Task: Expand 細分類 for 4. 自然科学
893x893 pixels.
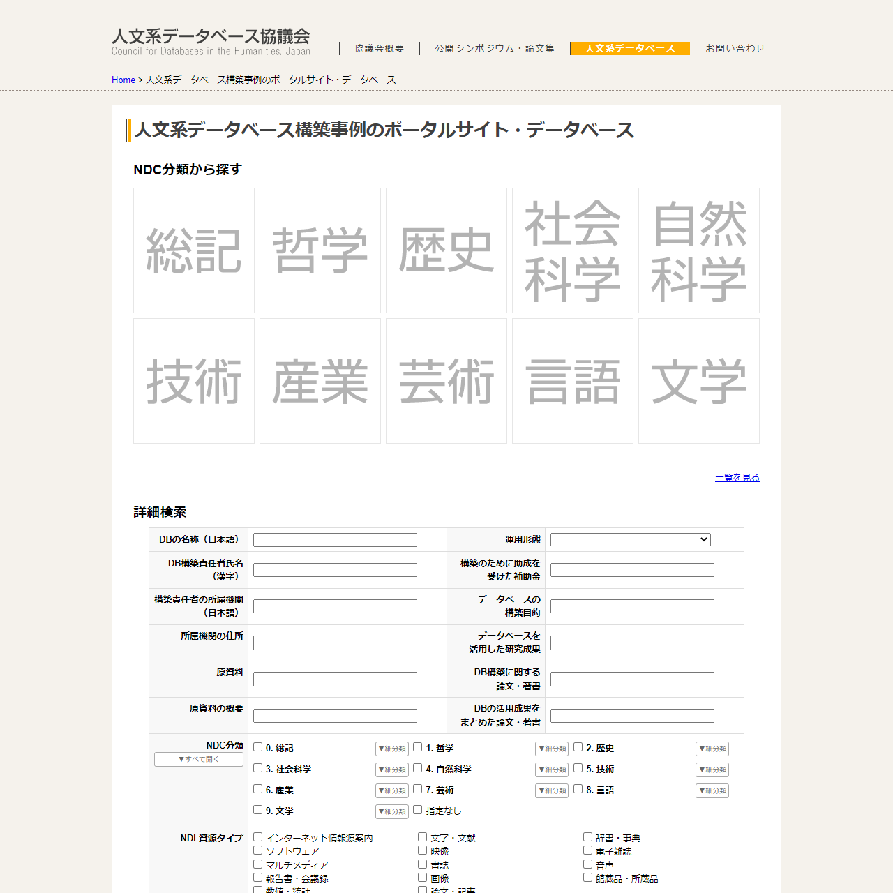Action: (x=552, y=770)
